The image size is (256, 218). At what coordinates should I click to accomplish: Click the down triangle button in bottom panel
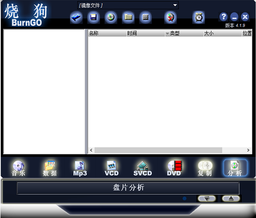(207, 198)
